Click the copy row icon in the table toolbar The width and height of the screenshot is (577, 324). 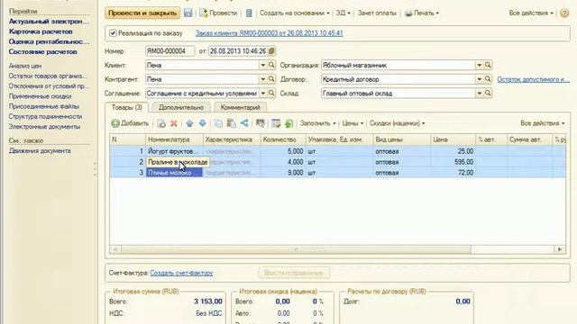161,123
